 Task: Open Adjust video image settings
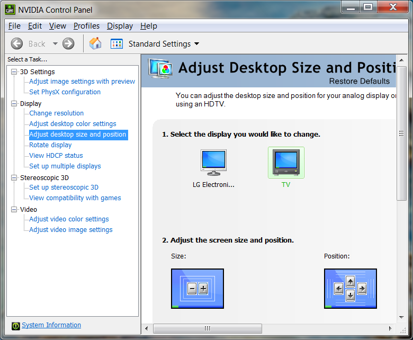point(71,230)
